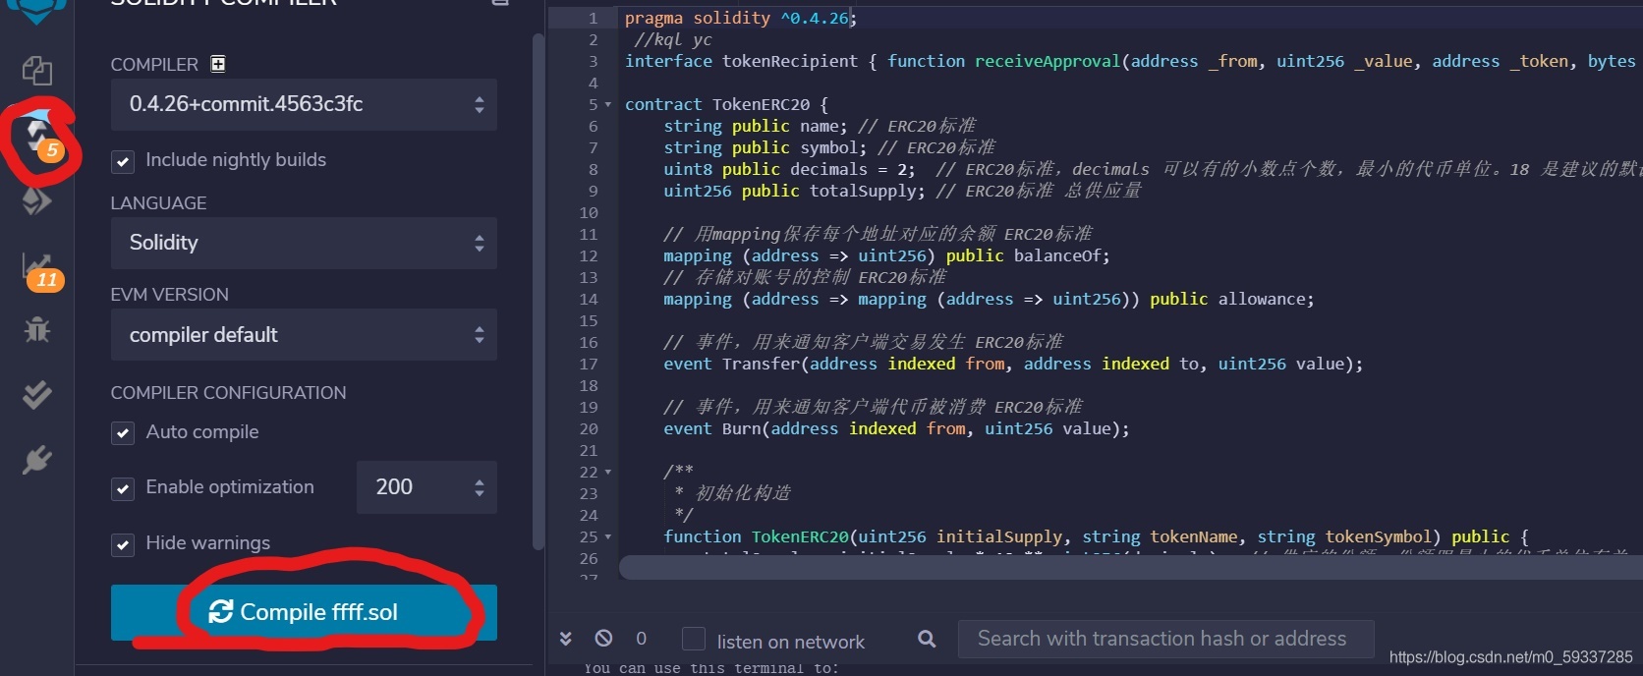Open the Solidity language dropdown
This screenshot has height=676, width=1643.
[304, 243]
